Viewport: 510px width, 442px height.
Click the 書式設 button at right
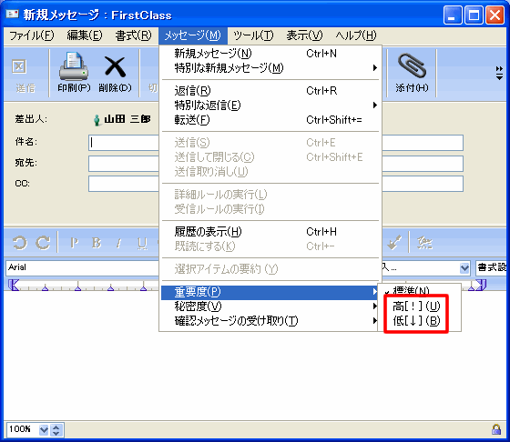click(492, 267)
